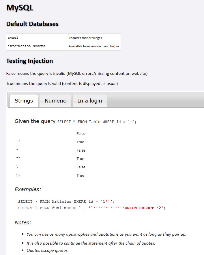Click the MySQL page heading
The image size is (204, 255).
20,8
